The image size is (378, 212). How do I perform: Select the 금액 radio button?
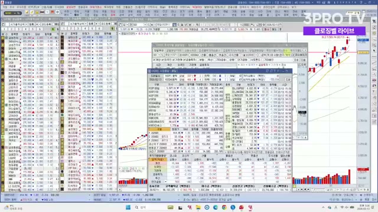pyautogui.click(x=259, y=55)
